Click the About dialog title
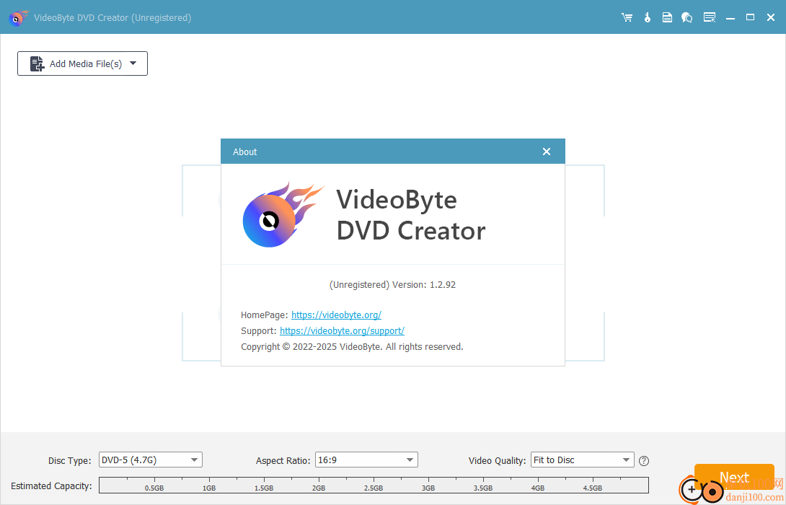 [244, 152]
